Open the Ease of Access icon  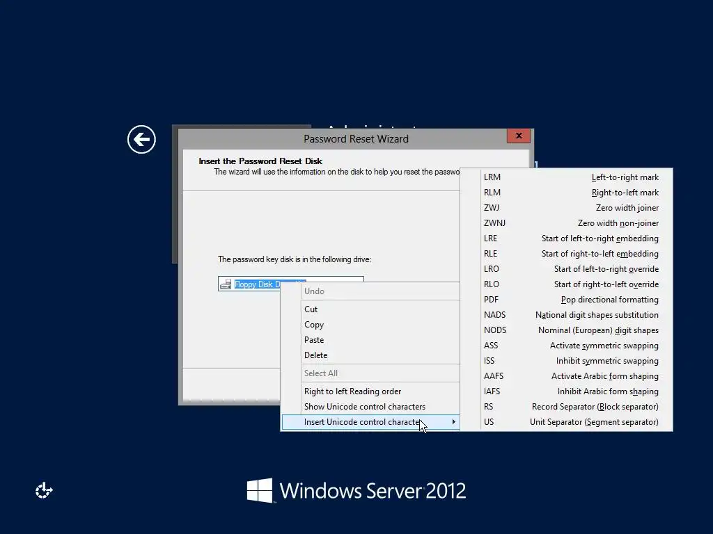44,490
